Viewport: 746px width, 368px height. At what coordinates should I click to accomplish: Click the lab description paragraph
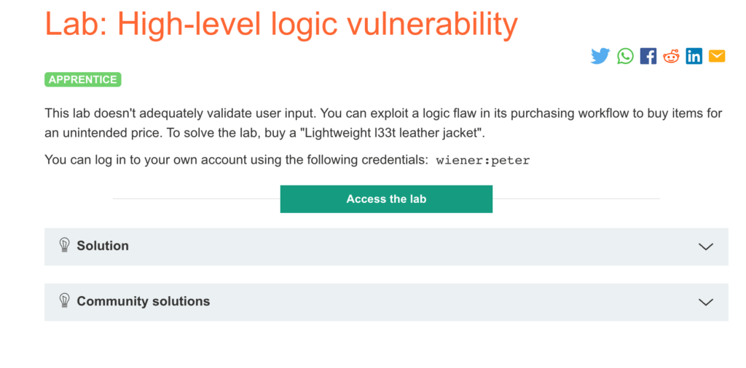tap(383, 124)
